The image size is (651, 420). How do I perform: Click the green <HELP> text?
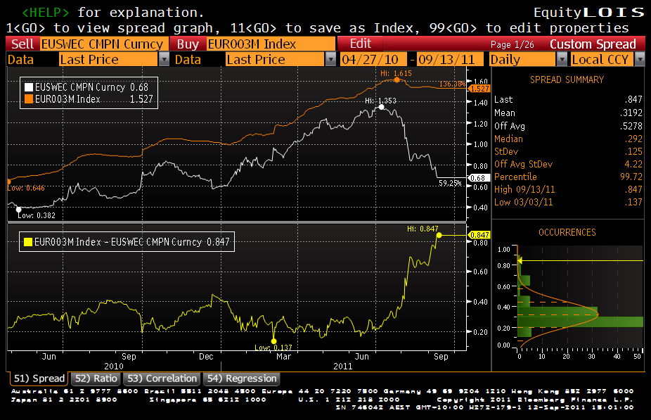pos(45,13)
